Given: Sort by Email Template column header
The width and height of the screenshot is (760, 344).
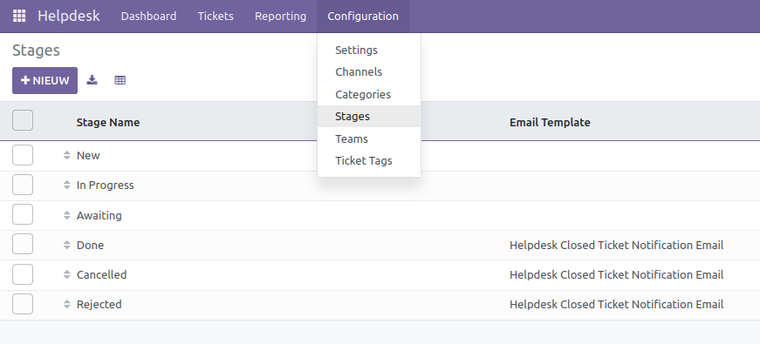Looking at the screenshot, I should coord(550,123).
